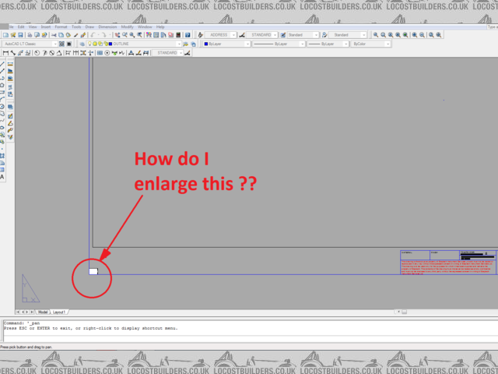Open the Draw menu

[90, 26]
